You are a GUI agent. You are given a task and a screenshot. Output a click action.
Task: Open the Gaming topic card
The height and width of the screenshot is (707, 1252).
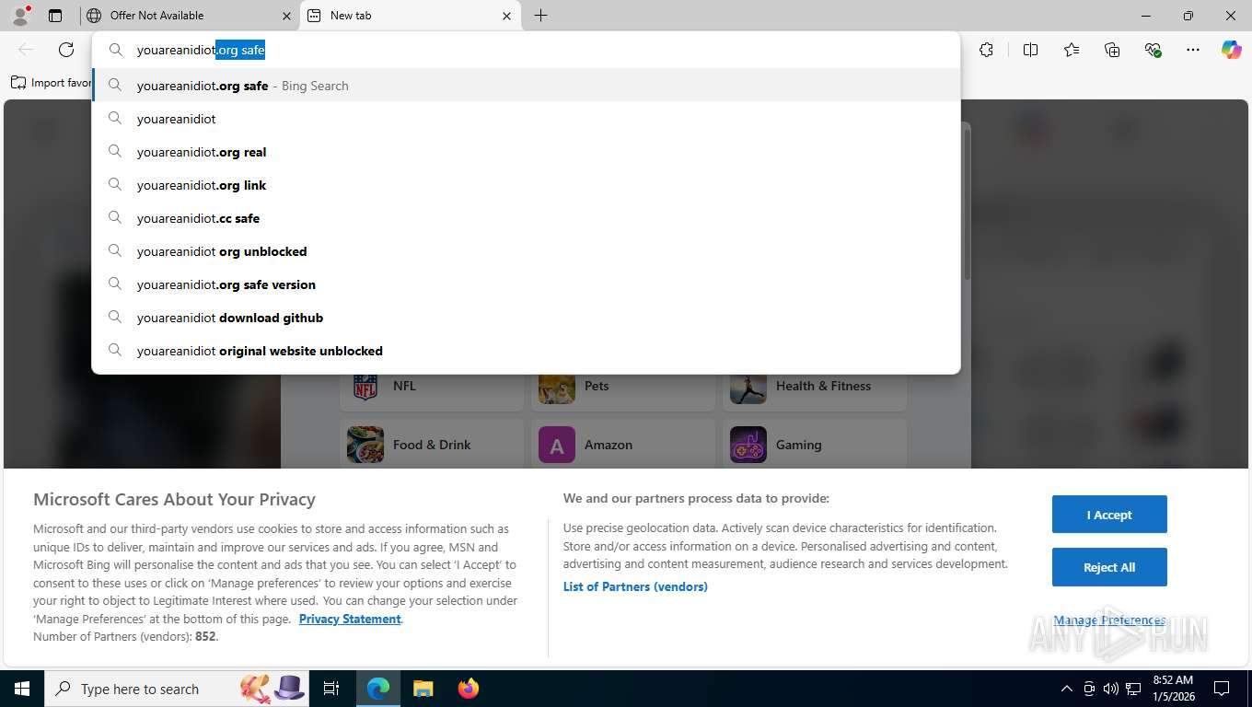pyautogui.click(x=815, y=444)
